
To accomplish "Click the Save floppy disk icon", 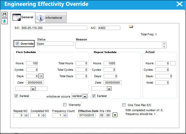I will (5, 15).
